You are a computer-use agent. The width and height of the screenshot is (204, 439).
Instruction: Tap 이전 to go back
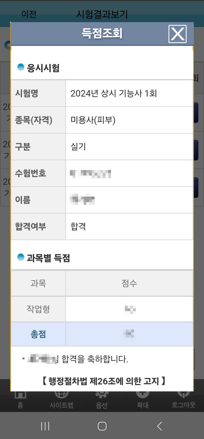29,15
